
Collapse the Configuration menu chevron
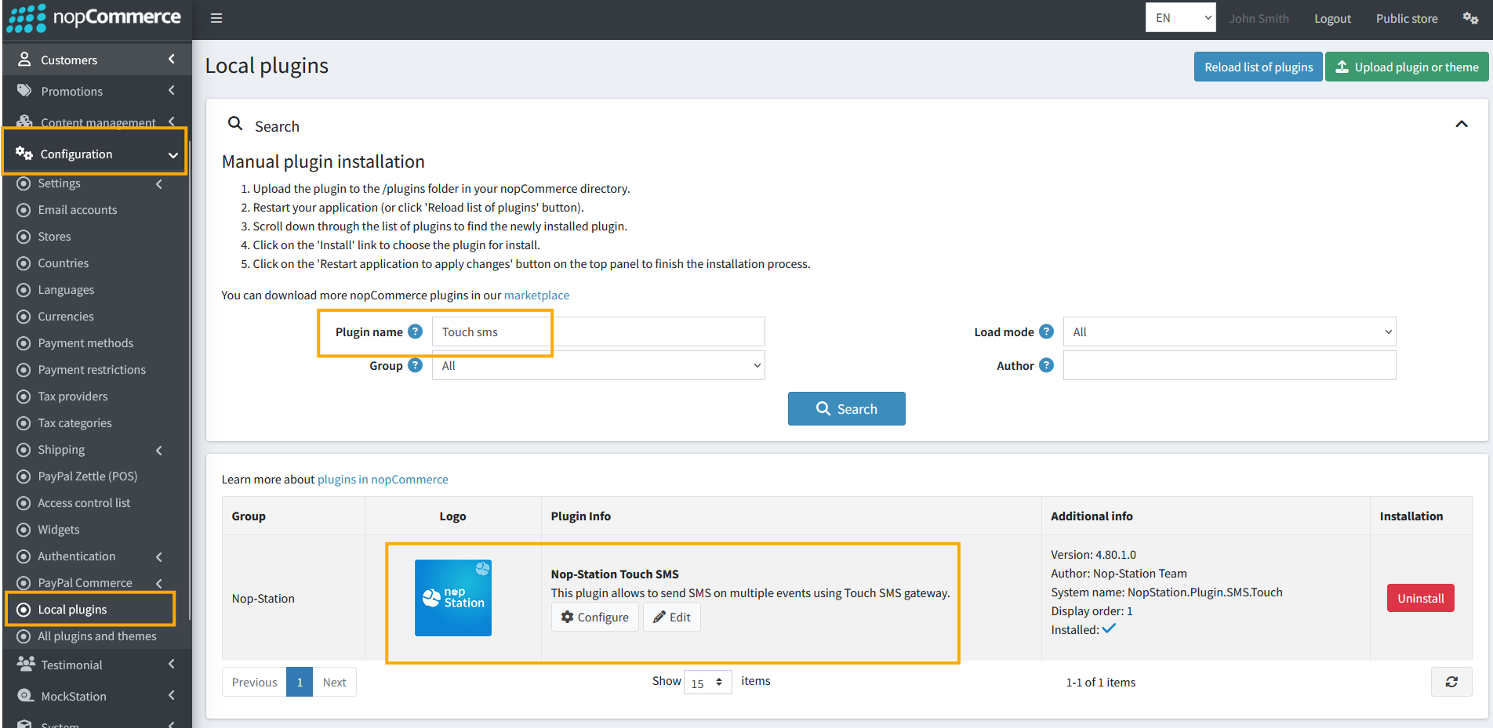click(173, 154)
